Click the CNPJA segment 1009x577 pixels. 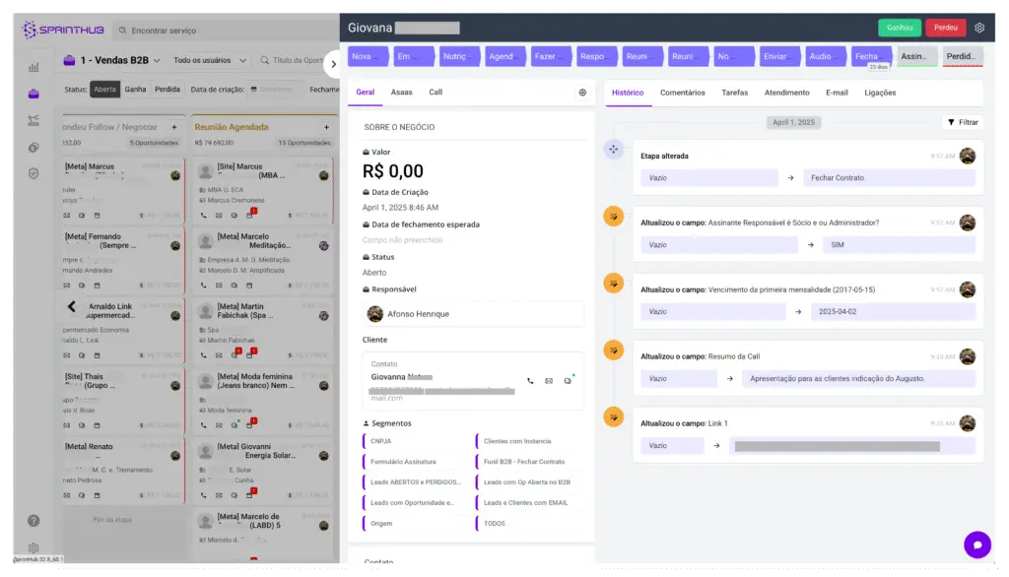[381, 441]
